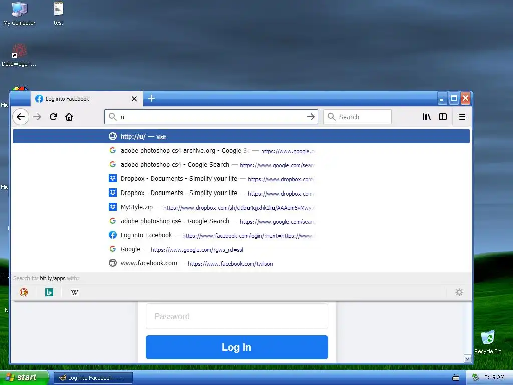Minimize the browser window
This screenshot has height=385, width=513.
point(442,99)
